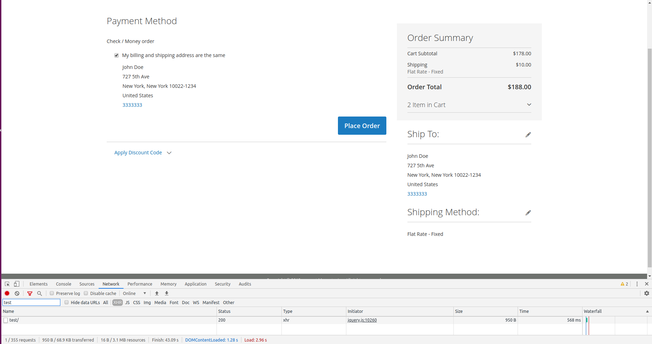The height and width of the screenshot is (344, 652).
Task: Filter requests by Font
Action: pyautogui.click(x=174, y=302)
